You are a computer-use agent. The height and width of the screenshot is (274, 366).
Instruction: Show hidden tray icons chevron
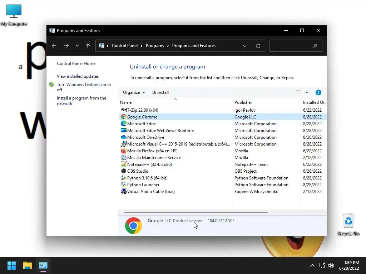coord(312,265)
